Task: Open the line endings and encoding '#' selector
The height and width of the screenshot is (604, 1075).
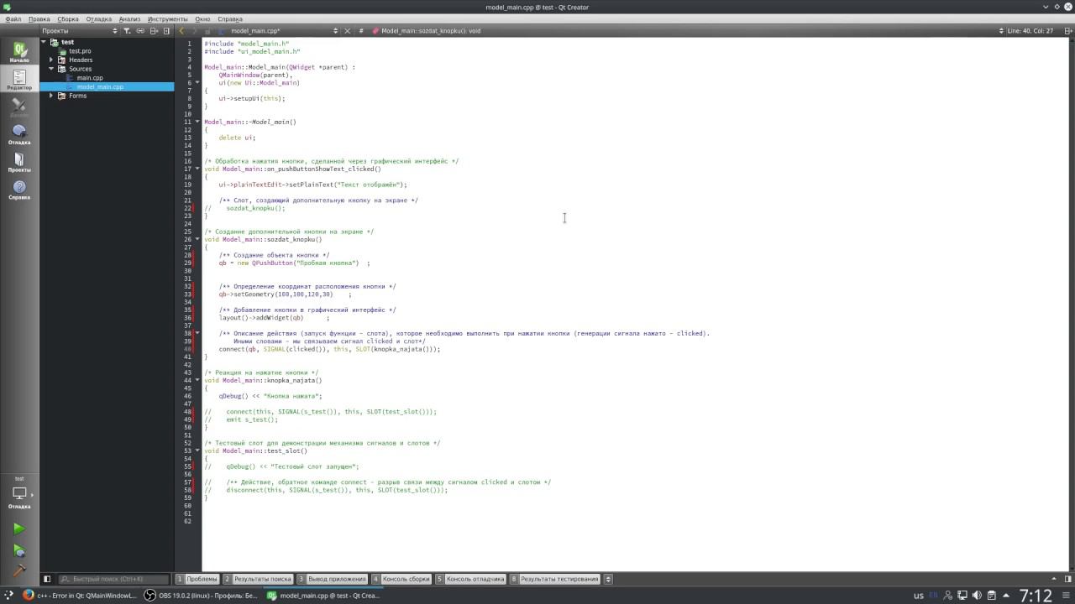Action: (x=361, y=31)
